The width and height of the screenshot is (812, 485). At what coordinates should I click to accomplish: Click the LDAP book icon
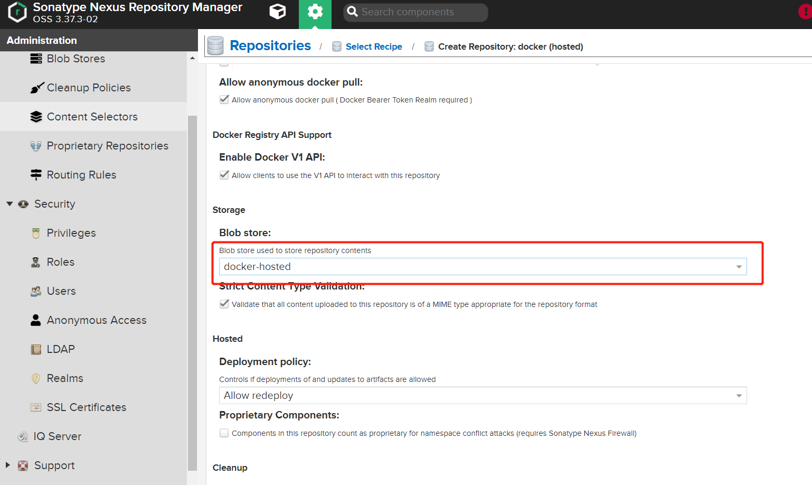[x=36, y=349]
